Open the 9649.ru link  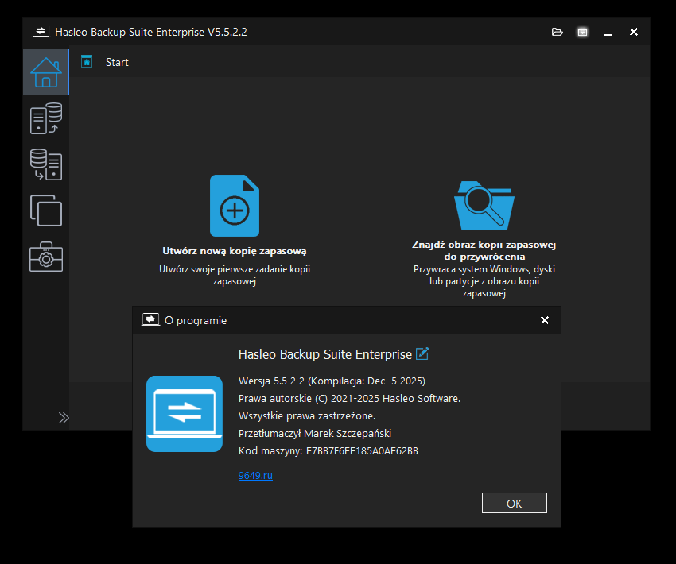(255, 475)
